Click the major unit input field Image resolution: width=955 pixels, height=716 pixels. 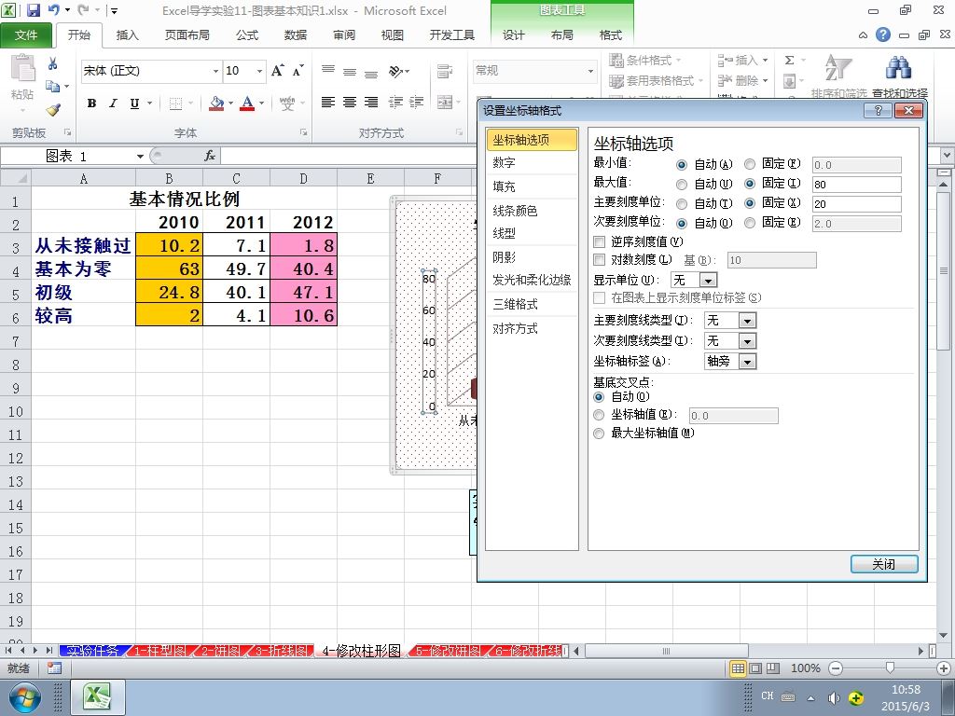point(856,204)
